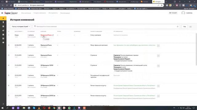Expand details of row 7 region change
197x110 pixels.
158,96
